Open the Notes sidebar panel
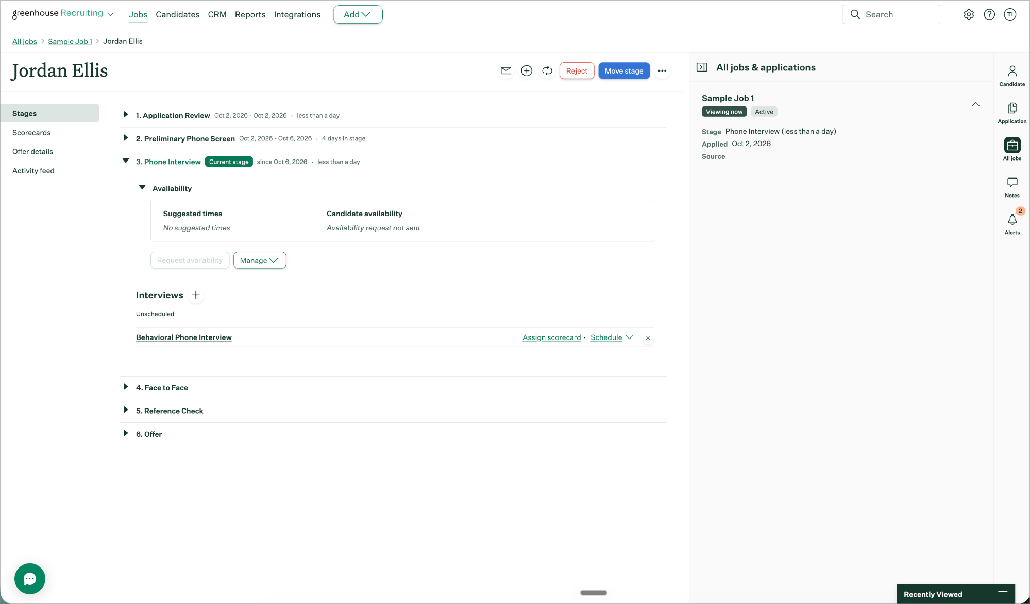 click(x=1012, y=187)
